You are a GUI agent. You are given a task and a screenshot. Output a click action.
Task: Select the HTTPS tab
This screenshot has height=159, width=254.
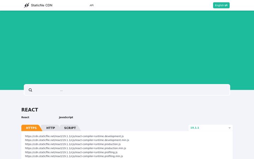point(31,128)
